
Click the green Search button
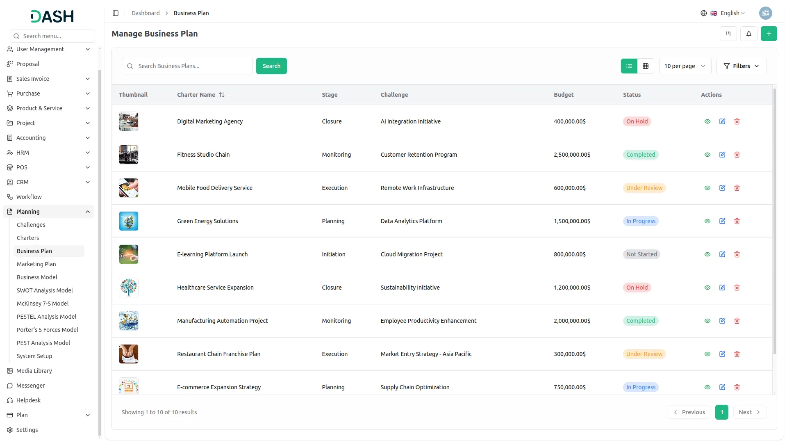point(271,66)
